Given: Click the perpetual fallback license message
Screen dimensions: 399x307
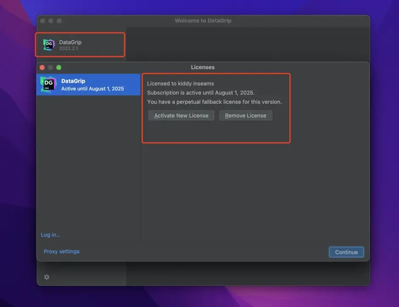Looking at the screenshot, I should click(x=214, y=102).
